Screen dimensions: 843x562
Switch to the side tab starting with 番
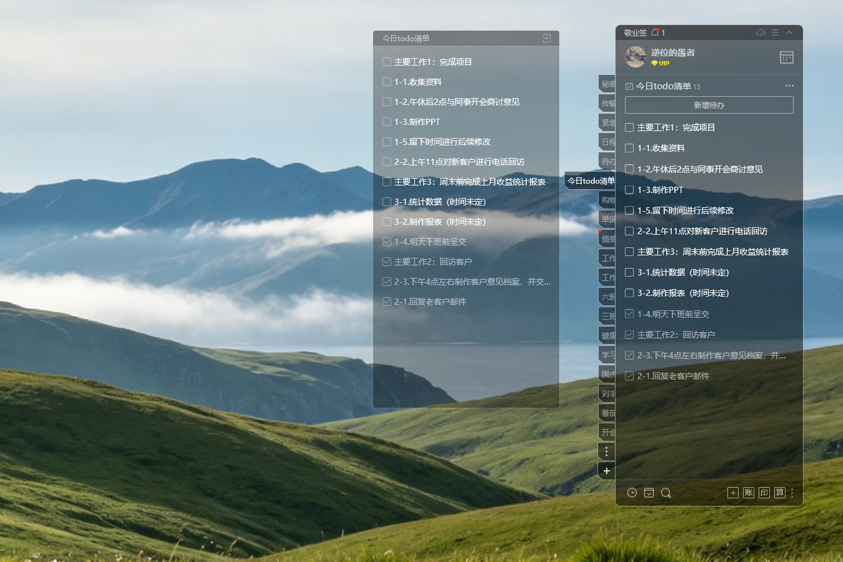607,413
